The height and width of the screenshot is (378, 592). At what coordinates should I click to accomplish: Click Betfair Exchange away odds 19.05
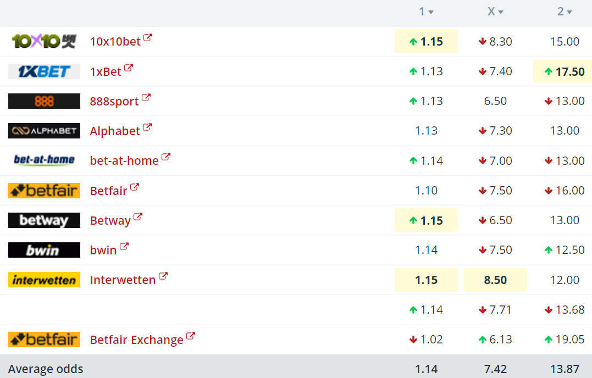[565, 340]
